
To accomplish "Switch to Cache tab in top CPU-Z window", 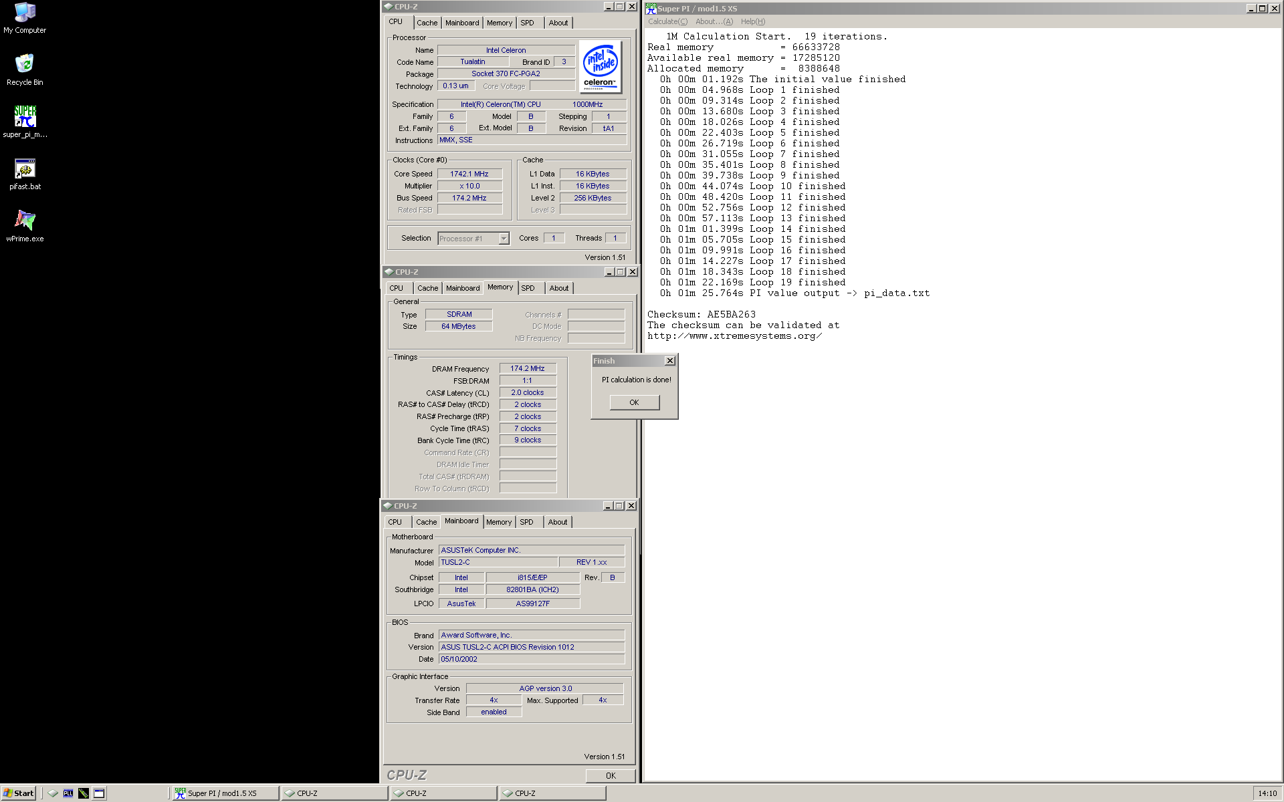I will [x=427, y=23].
